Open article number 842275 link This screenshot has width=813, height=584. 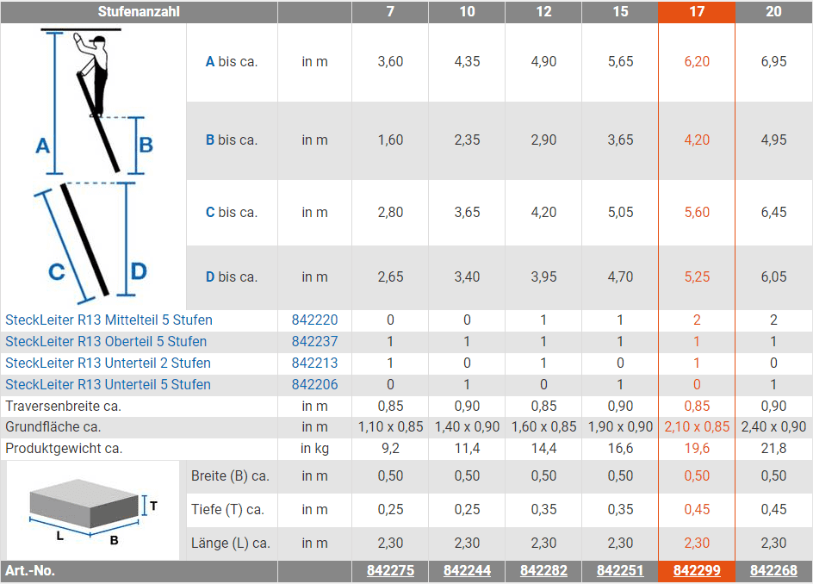pyautogui.click(x=390, y=570)
